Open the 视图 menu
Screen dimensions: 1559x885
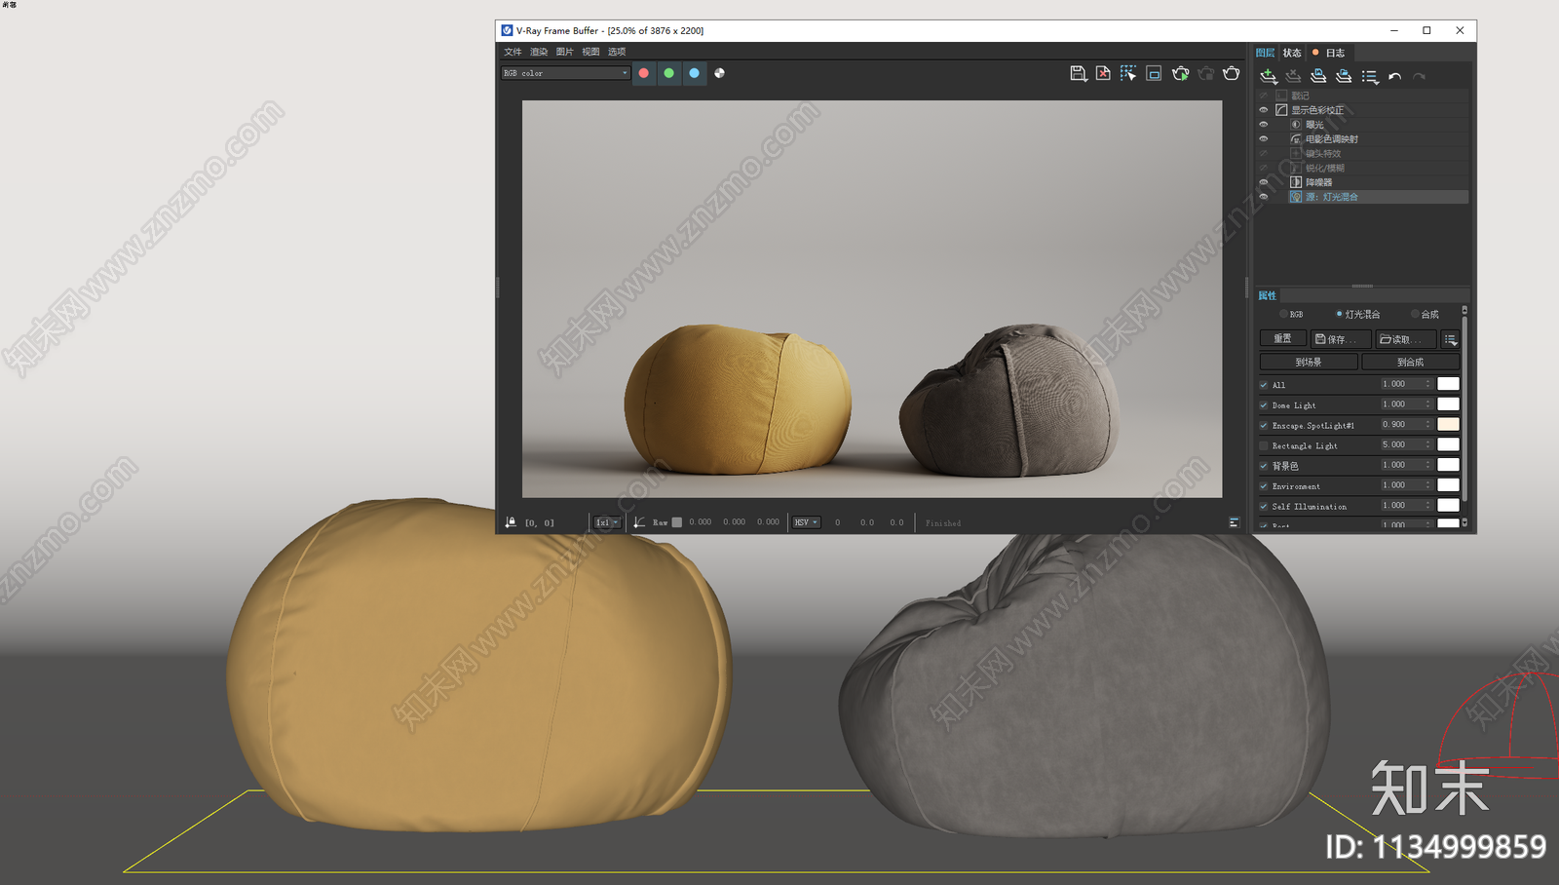coord(590,52)
